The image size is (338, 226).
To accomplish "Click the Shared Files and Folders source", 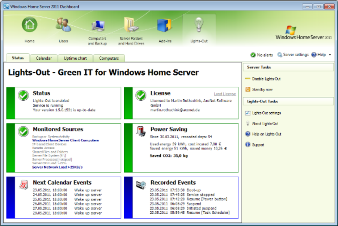I will (50, 152).
